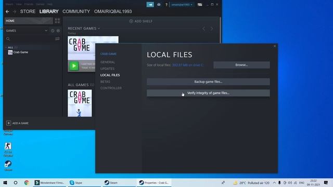This screenshot has width=333, height=187.
Task: Click the Steam library vertical scrollbar
Action: tap(221, 30)
